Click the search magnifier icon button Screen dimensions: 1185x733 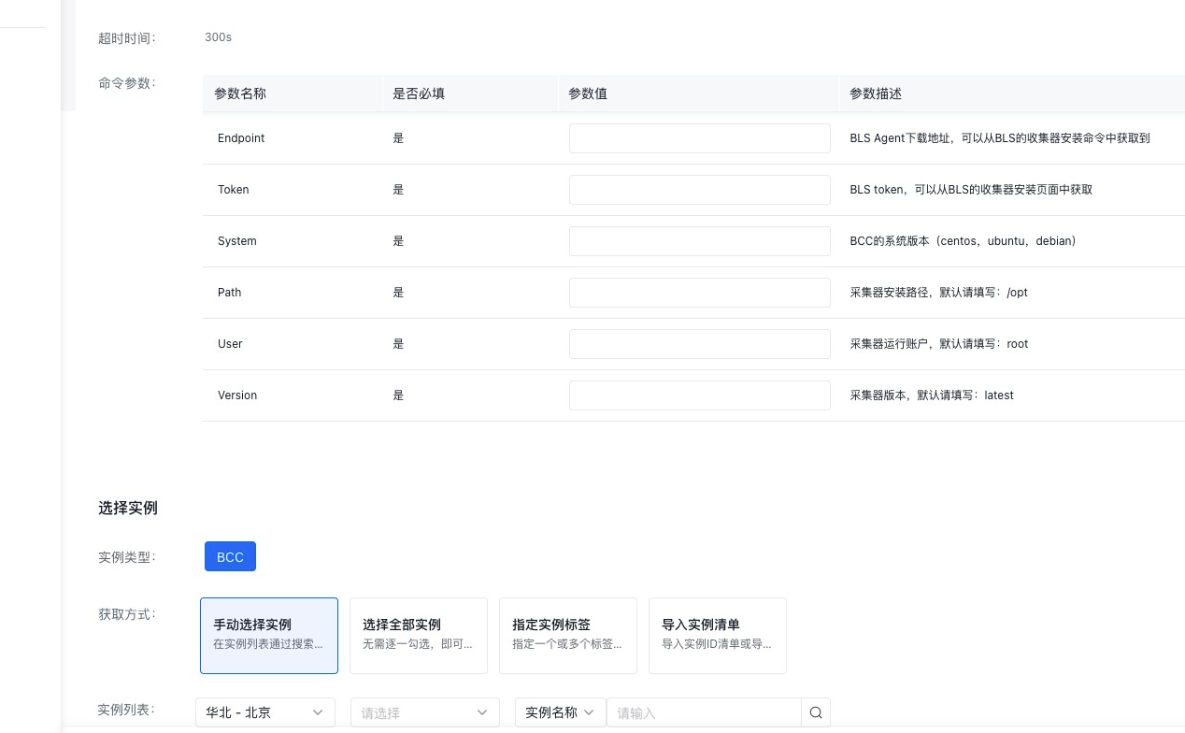(816, 712)
